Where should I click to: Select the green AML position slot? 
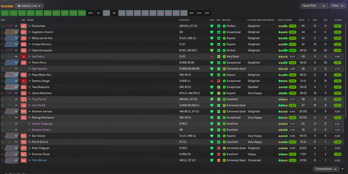[x=82, y=13]
